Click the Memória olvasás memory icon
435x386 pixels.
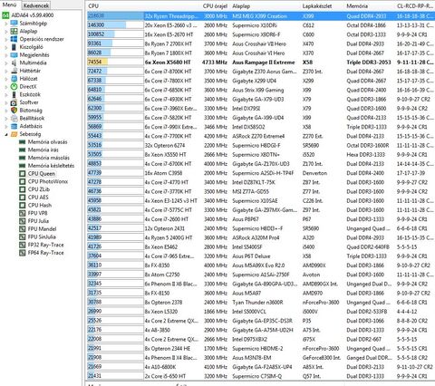click(x=23, y=142)
